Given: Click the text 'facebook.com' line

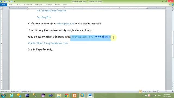Looking at the screenshot, I should [x=60, y=43].
